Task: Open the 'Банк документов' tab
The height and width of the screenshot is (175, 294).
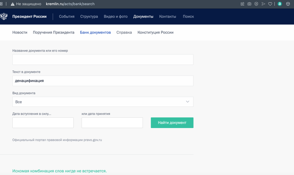Action: (96, 32)
